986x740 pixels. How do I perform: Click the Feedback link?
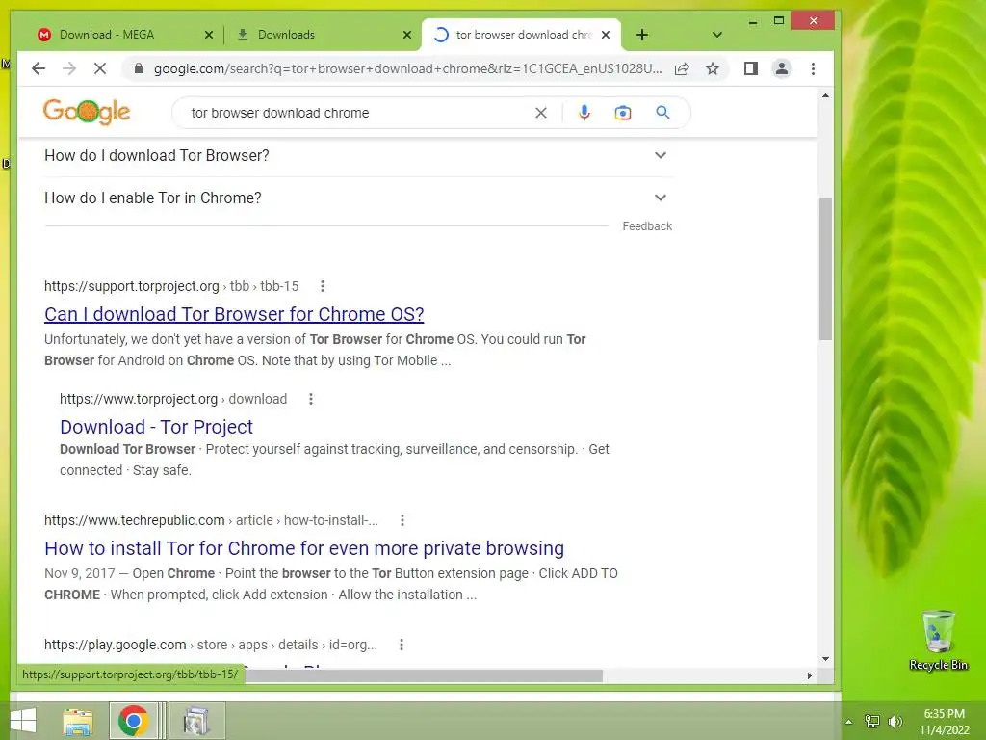pos(647,225)
